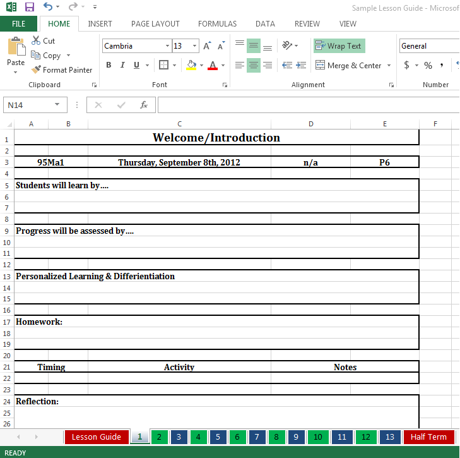Open the Name Box dropdown arrow
The height and width of the screenshot is (458, 460).
pyautogui.click(x=57, y=105)
